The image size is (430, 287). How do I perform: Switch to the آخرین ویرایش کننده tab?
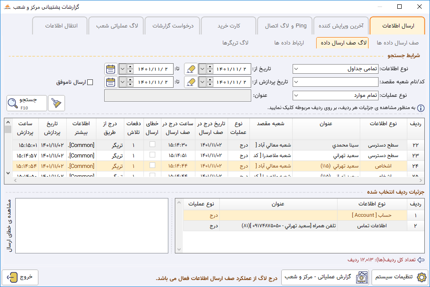[341, 26]
